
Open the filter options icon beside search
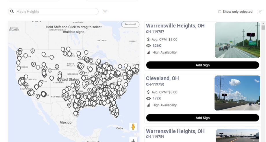coord(105,12)
